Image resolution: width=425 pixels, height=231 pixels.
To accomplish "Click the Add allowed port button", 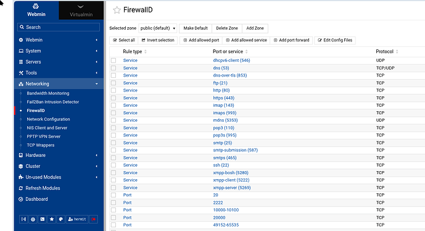I will click(x=201, y=40).
